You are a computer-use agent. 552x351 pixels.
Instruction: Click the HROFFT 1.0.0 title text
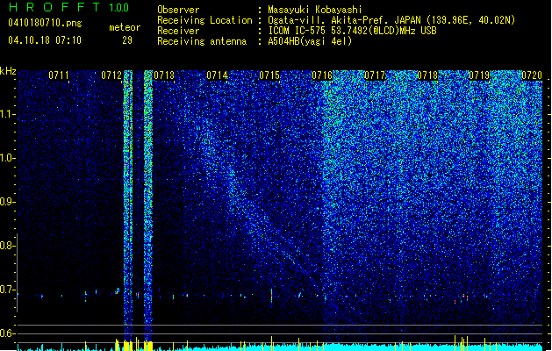pos(68,7)
